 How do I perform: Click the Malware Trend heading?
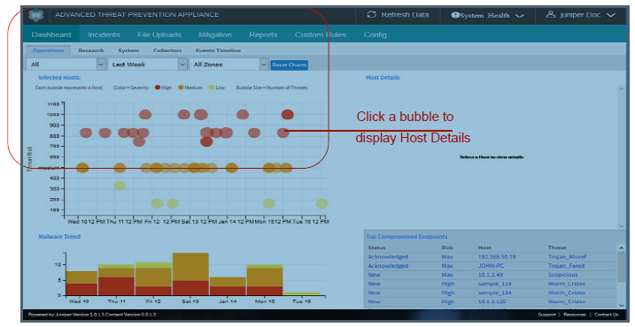59,237
